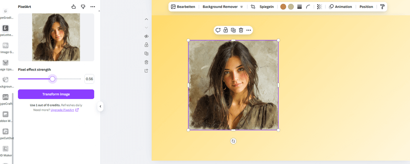Toggle page visibility with the eye icon
Screen dimensions: 410x164
[146, 36]
